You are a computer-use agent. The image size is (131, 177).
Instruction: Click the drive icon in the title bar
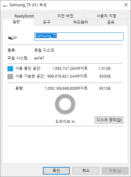(x=5, y=5)
